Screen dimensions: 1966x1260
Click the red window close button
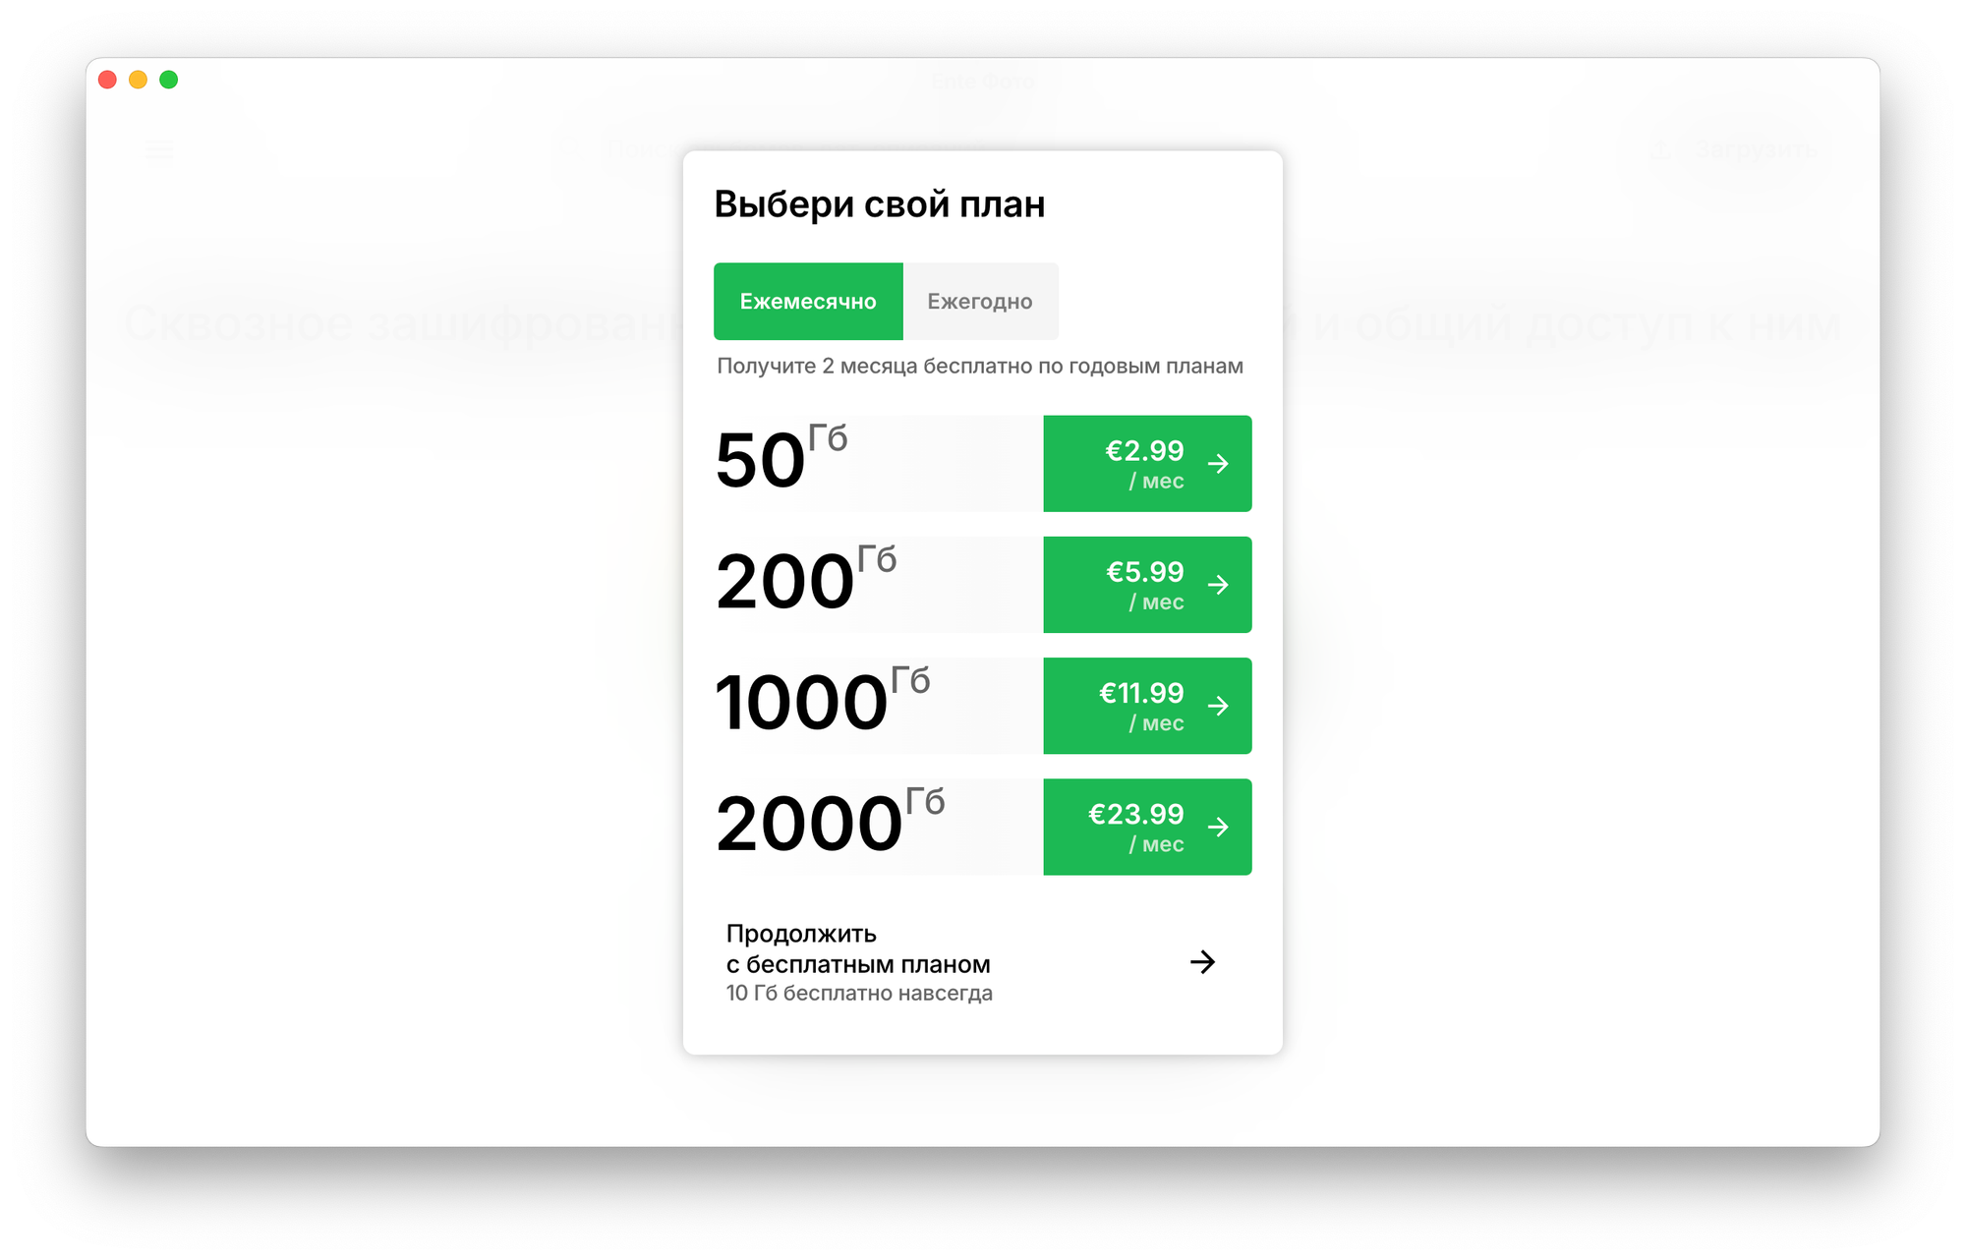click(x=108, y=80)
